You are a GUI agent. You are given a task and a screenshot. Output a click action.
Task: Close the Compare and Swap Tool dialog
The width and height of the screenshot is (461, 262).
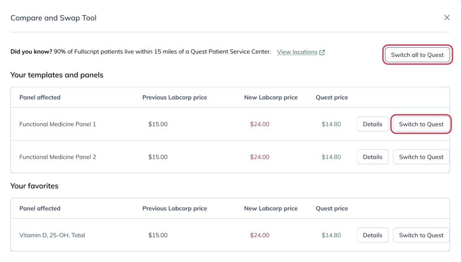point(447,18)
